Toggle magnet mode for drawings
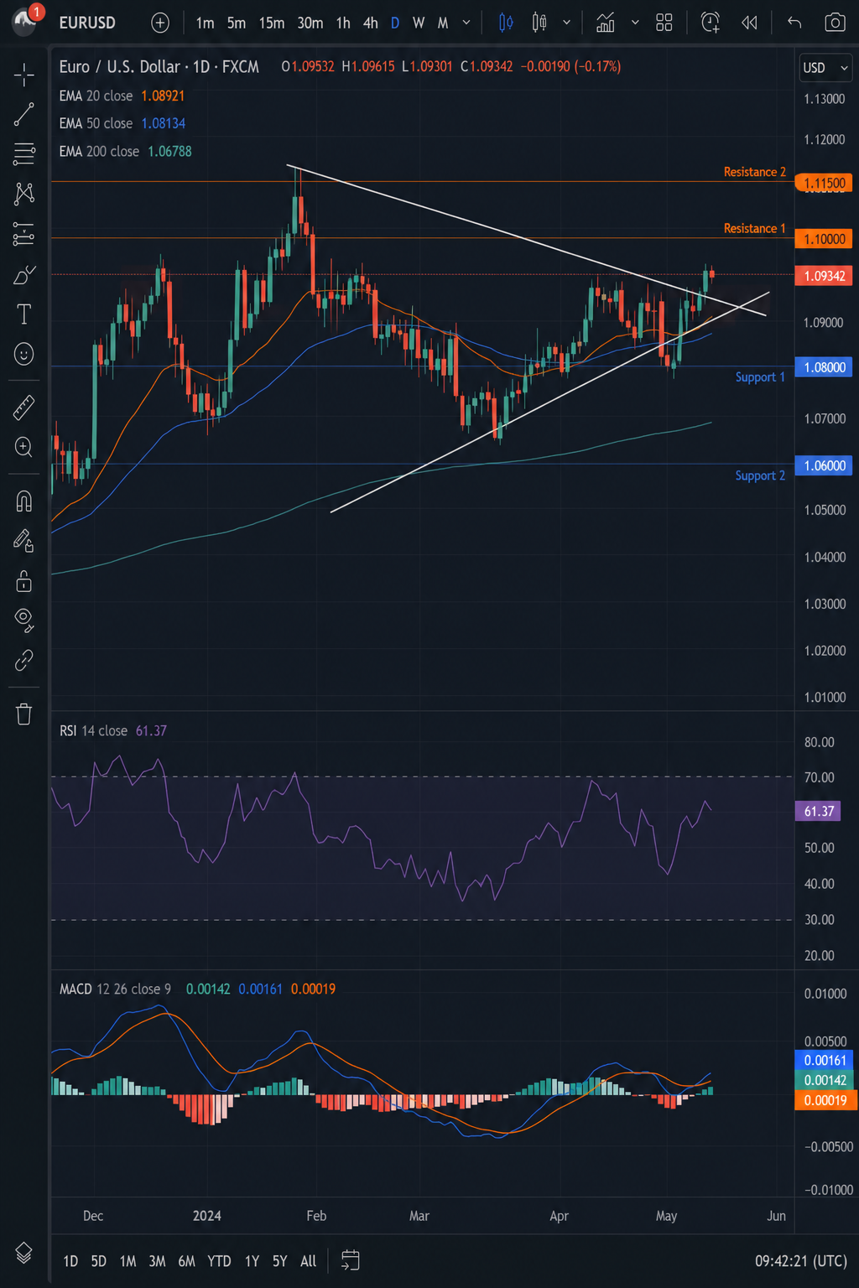Image resolution: width=859 pixels, height=1288 pixels. (x=23, y=501)
